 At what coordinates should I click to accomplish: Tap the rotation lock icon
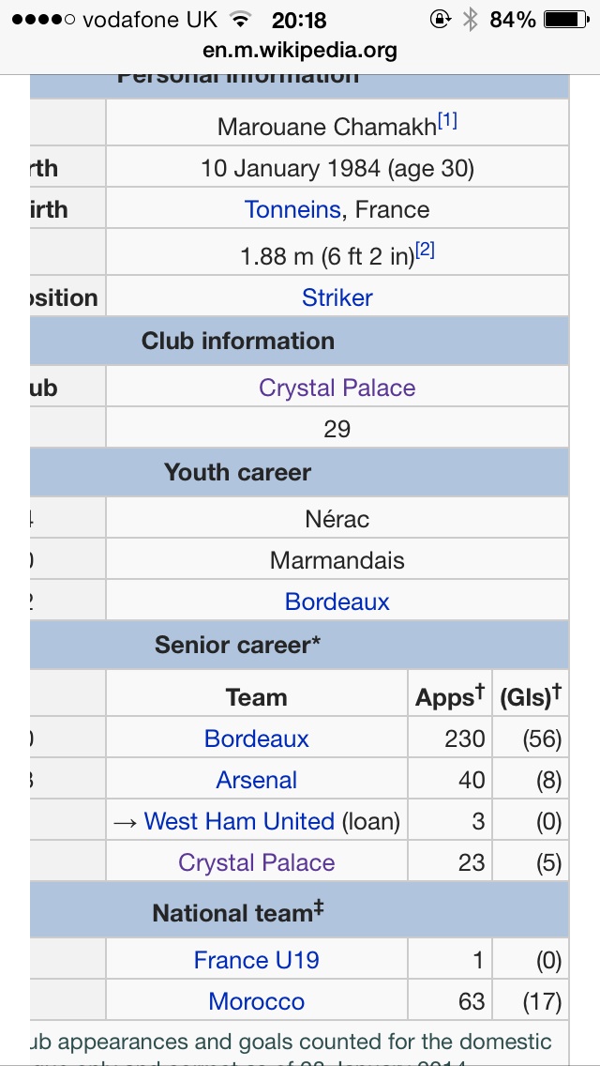coord(440,20)
